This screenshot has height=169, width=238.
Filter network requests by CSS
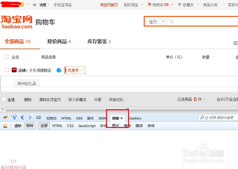point(70,126)
